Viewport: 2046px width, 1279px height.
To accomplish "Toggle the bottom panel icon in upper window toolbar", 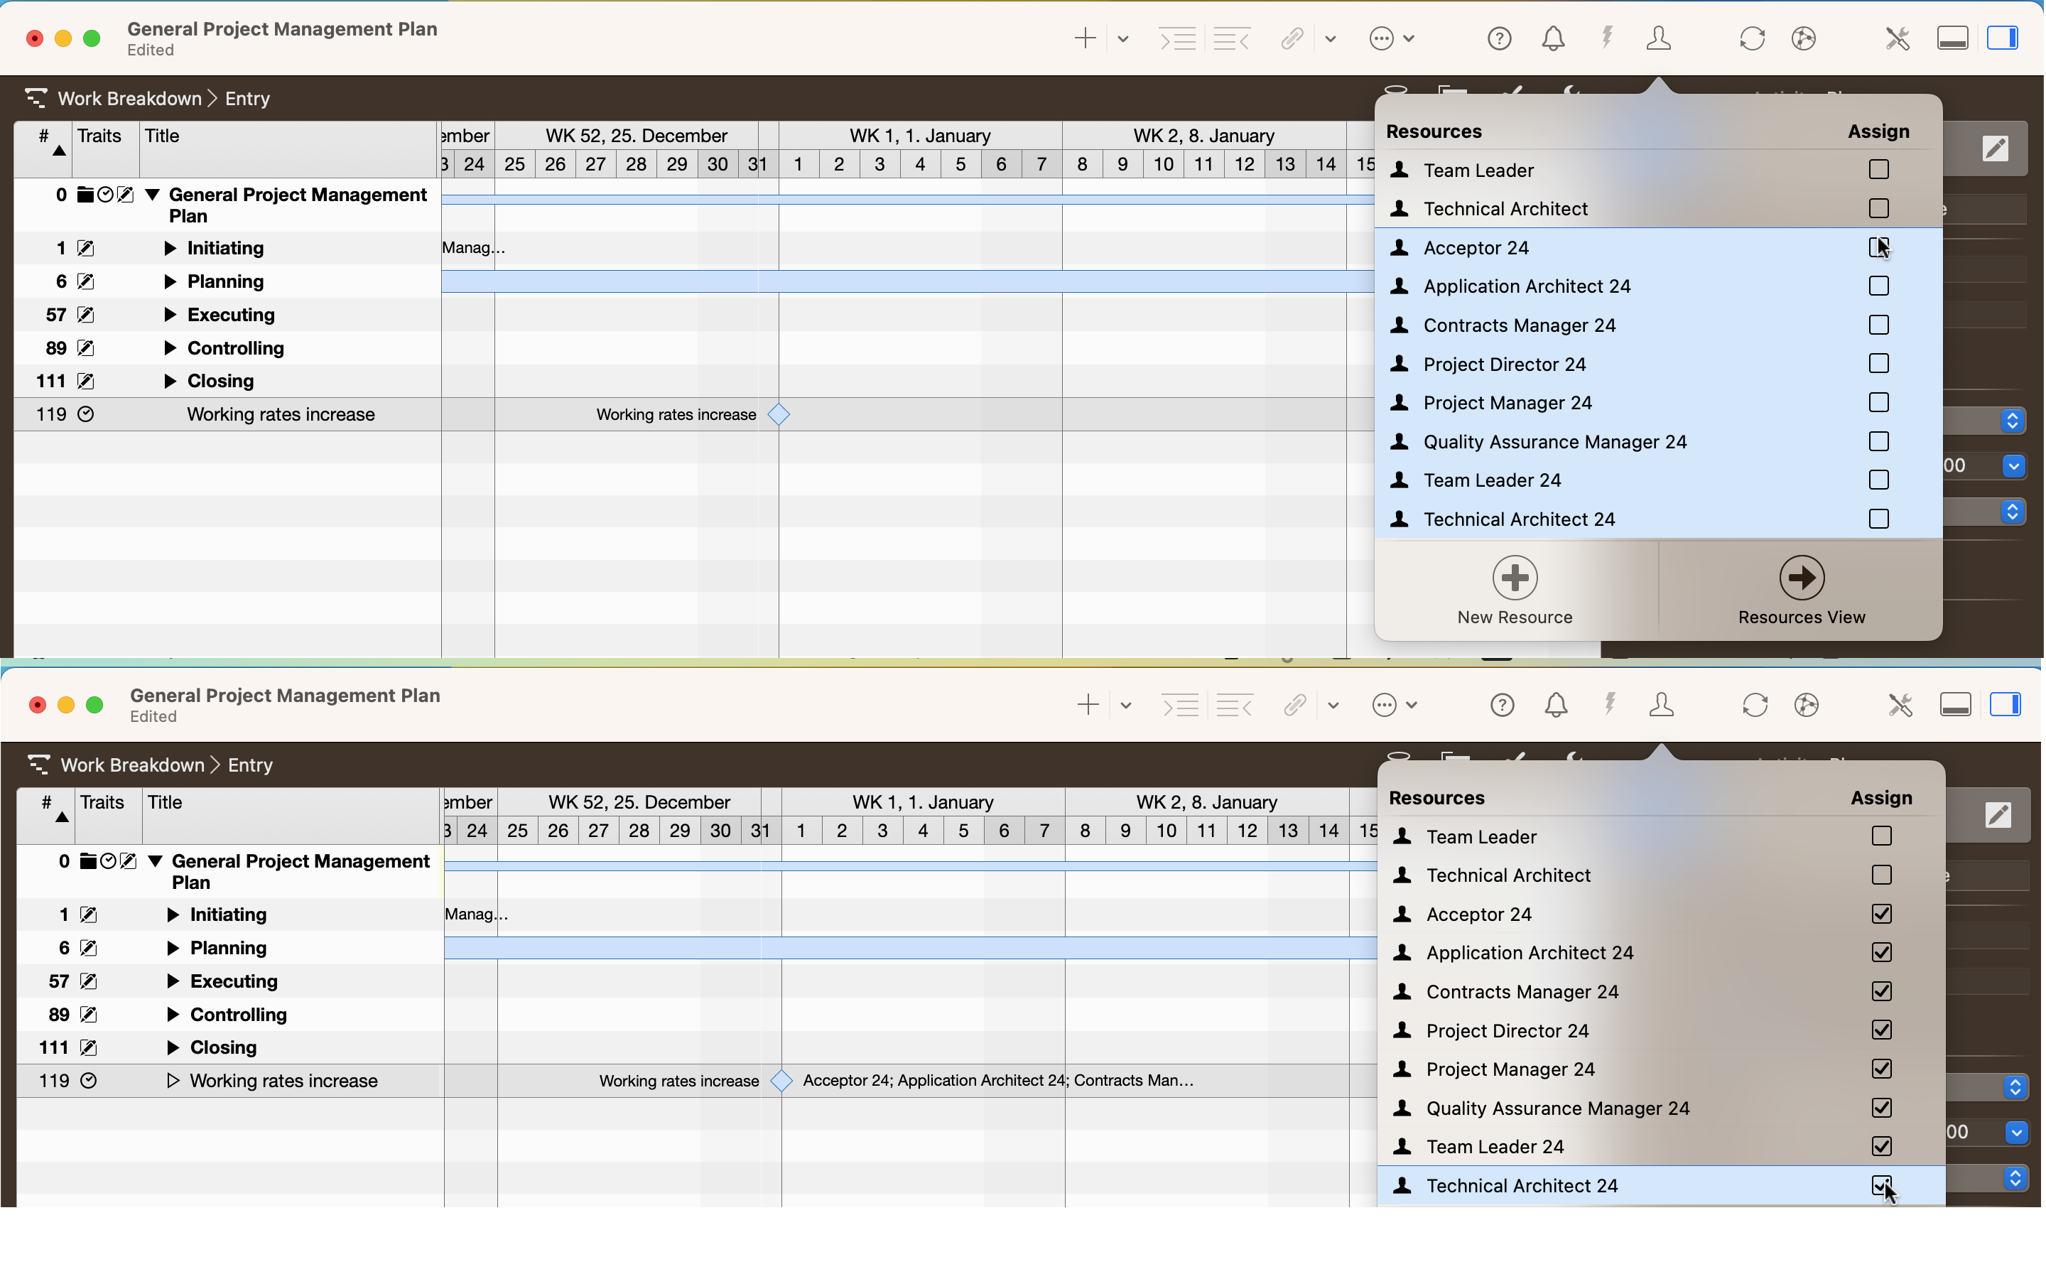I will pyautogui.click(x=1952, y=38).
